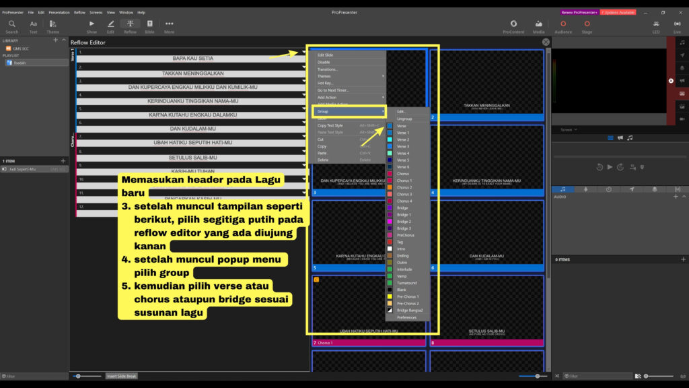Select the Timers clock tab
The width and height of the screenshot is (689, 388).
coord(608,189)
